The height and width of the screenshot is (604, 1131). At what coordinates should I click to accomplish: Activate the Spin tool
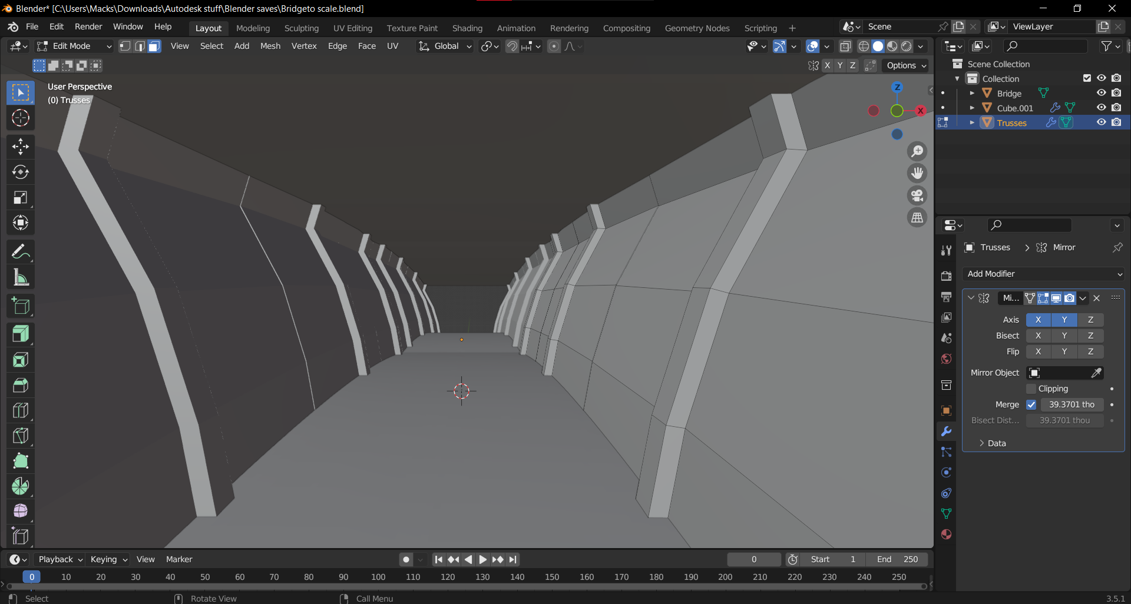pyautogui.click(x=21, y=486)
